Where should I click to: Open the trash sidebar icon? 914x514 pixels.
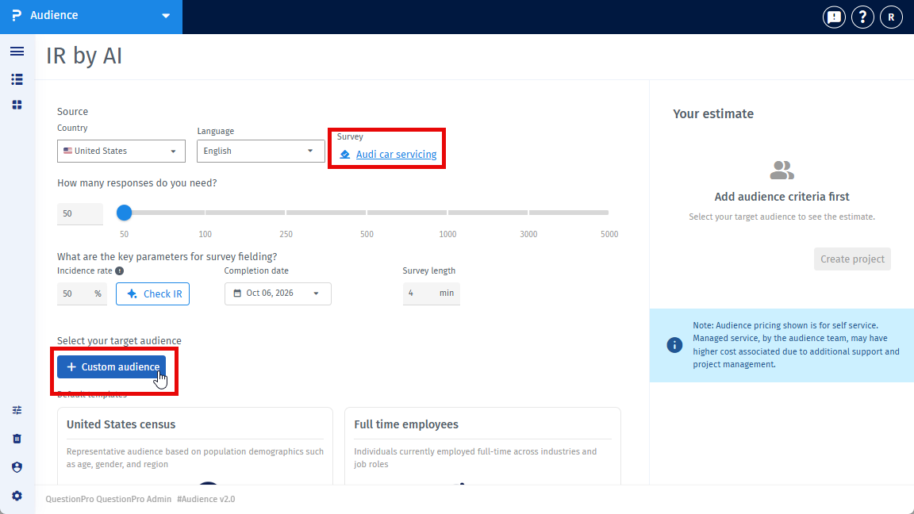point(17,439)
